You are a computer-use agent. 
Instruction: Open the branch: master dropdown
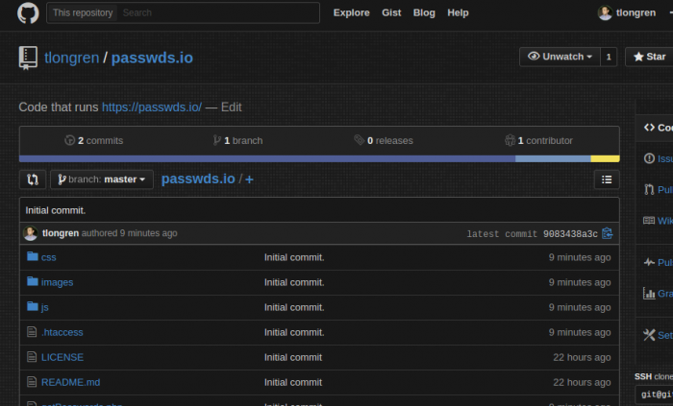pyautogui.click(x=102, y=179)
